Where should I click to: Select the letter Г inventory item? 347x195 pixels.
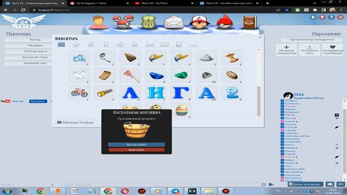click(181, 93)
